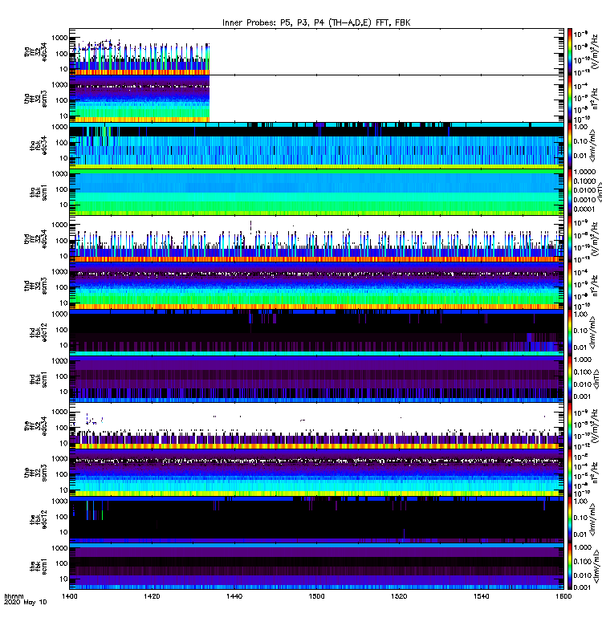Click the 'tha fff 32 scm3' panel label
The image size is (602, 642).
pos(35,99)
